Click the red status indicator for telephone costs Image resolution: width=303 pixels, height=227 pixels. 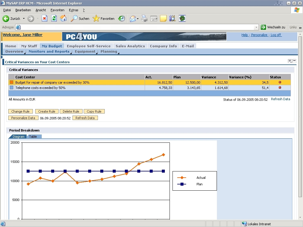click(280, 88)
